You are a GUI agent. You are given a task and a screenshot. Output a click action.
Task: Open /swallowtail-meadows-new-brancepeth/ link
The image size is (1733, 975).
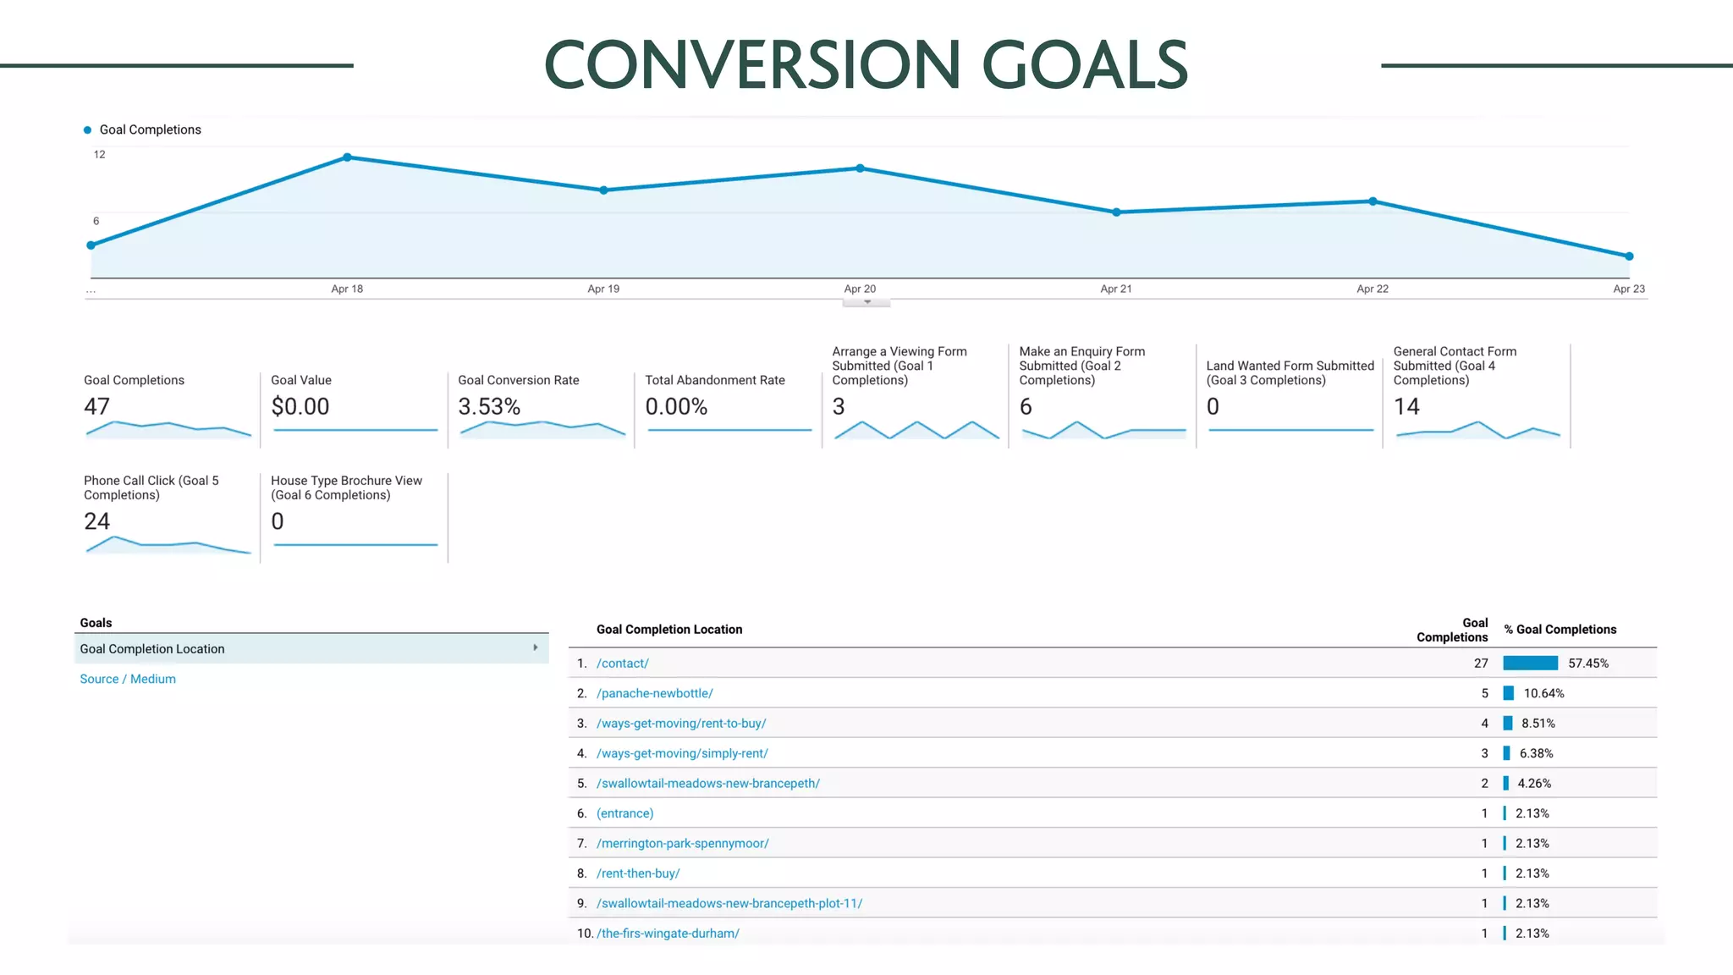tap(707, 784)
